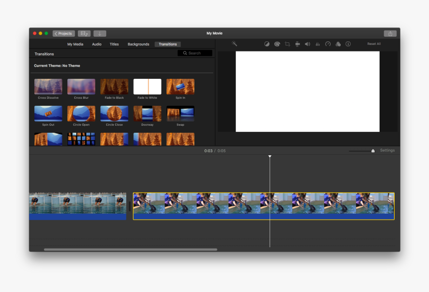Image resolution: width=429 pixels, height=292 pixels.
Task: Select the Swap transition
Action: coord(180,113)
